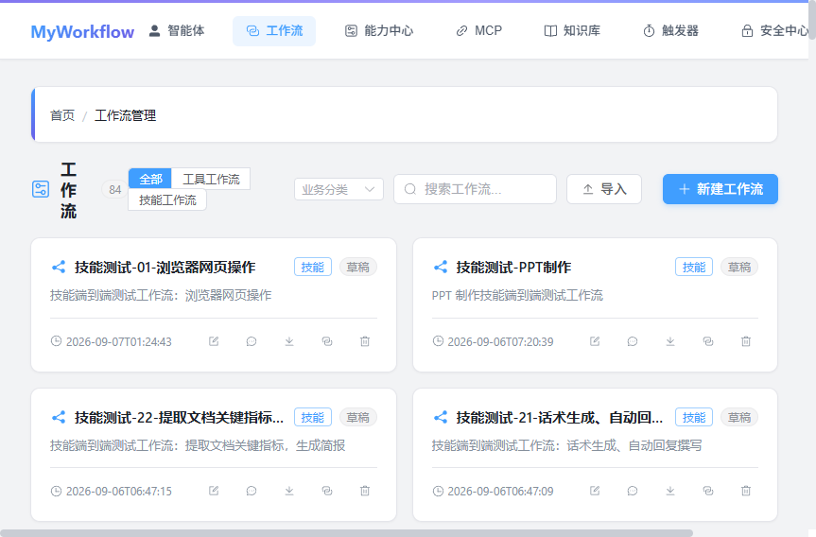The image size is (816, 537).
Task: Delete the 技能测试-21 workflow
Action: tap(746, 491)
